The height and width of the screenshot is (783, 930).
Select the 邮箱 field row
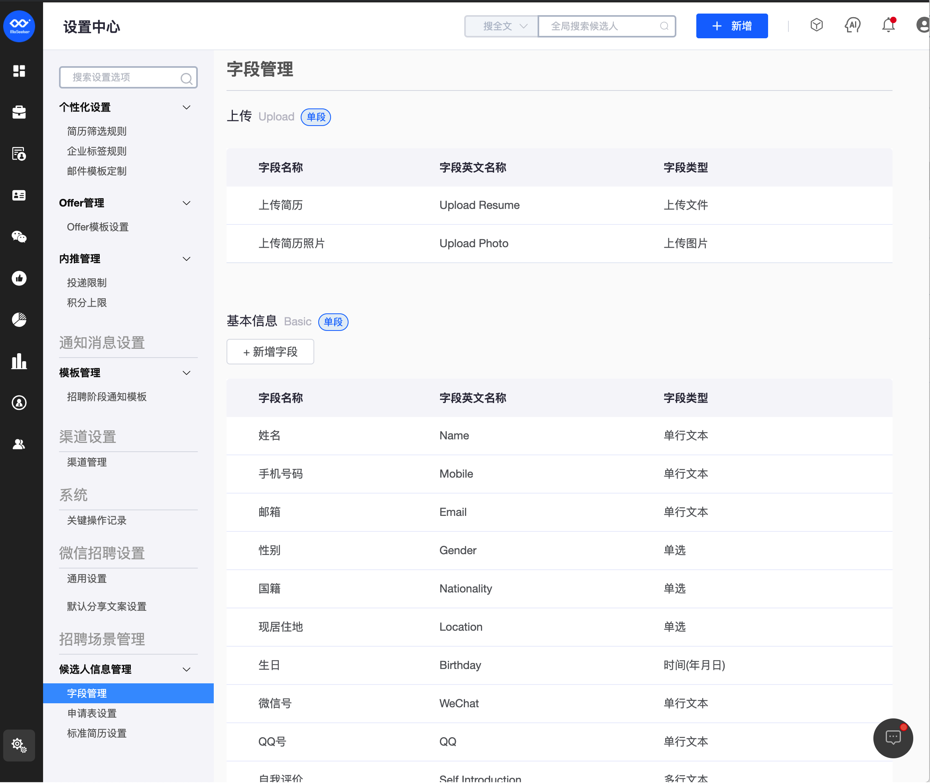tap(560, 512)
